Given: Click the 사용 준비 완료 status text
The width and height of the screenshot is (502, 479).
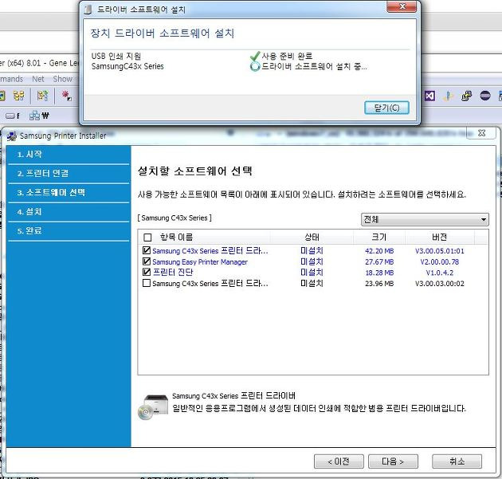Looking at the screenshot, I should (x=287, y=56).
